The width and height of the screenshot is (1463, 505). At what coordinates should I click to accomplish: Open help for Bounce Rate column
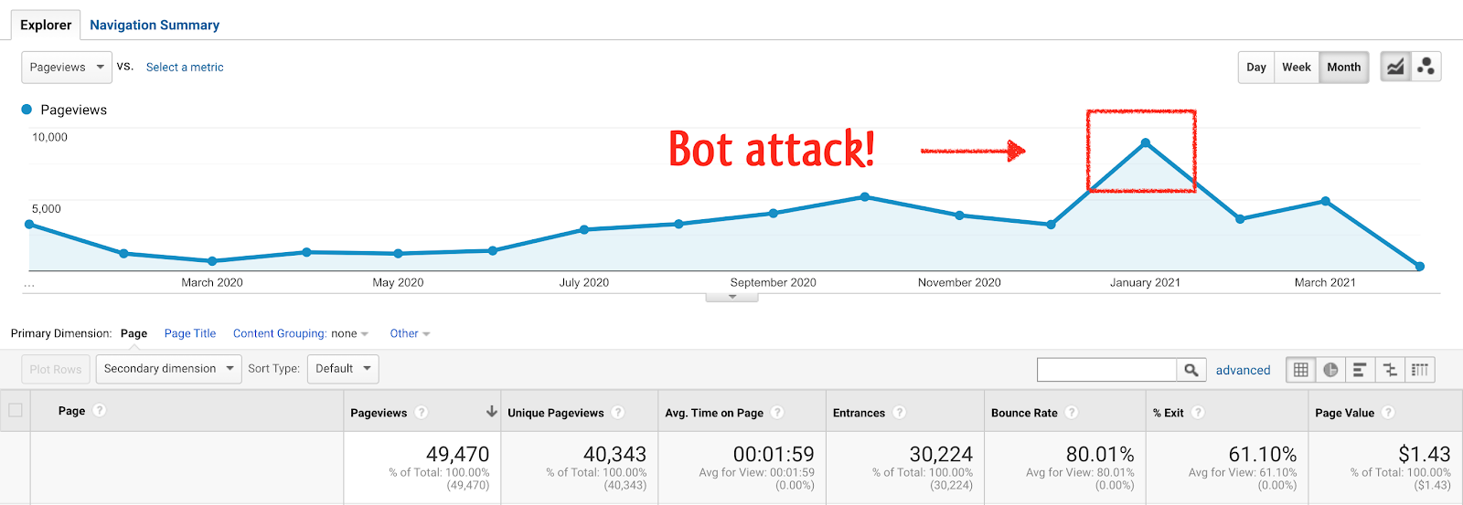1072,413
